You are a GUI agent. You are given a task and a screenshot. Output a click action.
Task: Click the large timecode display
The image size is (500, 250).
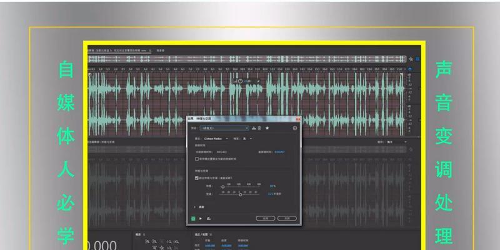102,246
